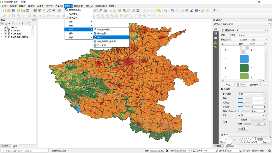Open the blending mode dropdown
The image size is (272, 153).
[251, 94]
